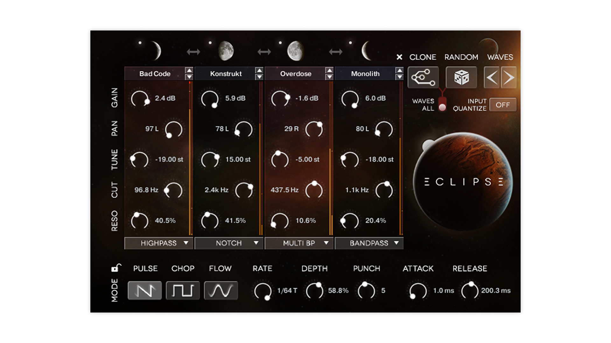Image resolution: width=611 pixels, height=343 pixels.
Task: Click the Konstrukt preset name
Action: 226,74
